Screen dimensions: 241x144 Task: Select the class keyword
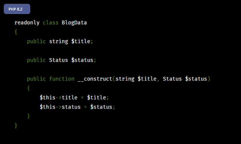click(50, 23)
